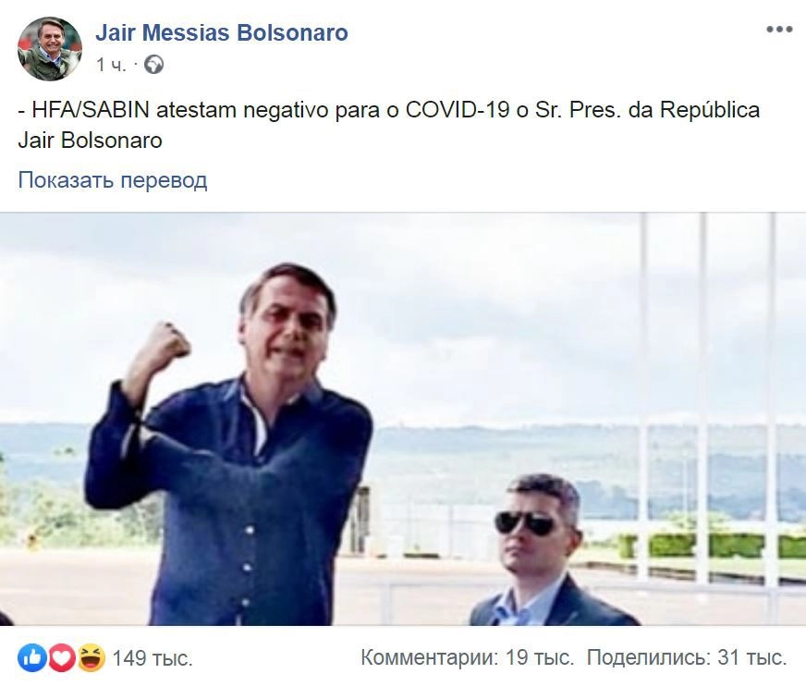806x686 pixels.
Task: Click the yellow laughing Haha reaction icon
Action: [91, 657]
